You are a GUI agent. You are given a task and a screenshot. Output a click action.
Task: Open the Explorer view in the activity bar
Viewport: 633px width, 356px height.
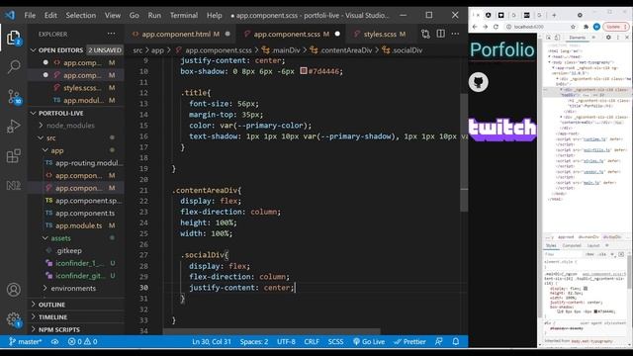[x=13, y=38]
